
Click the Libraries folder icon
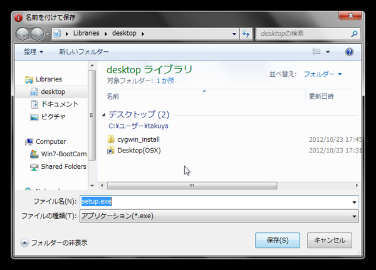[29, 79]
